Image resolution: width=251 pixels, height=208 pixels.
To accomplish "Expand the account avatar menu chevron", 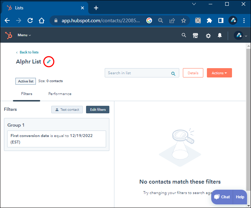I will [x=246, y=36].
